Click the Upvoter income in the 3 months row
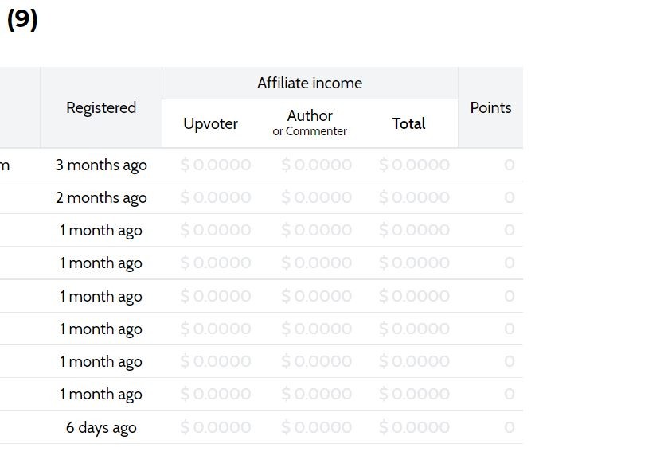 [216, 165]
